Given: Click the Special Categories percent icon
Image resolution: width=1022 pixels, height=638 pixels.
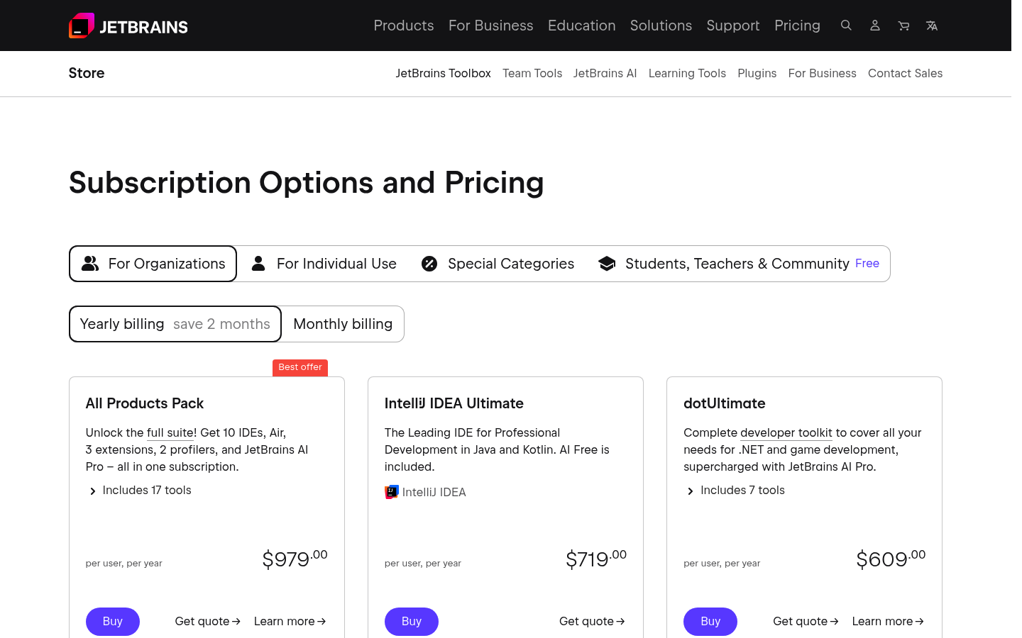Looking at the screenshot, I should (429, 264).
